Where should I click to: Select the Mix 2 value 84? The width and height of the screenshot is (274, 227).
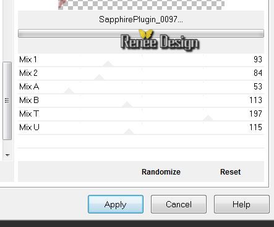pos(258,73)
